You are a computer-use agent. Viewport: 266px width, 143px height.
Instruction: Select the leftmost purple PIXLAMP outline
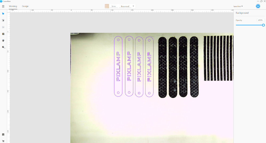pyautogui.click(x=118, y=66)
